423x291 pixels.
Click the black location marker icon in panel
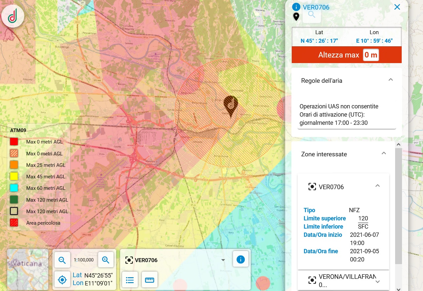[x=296, y=16]
